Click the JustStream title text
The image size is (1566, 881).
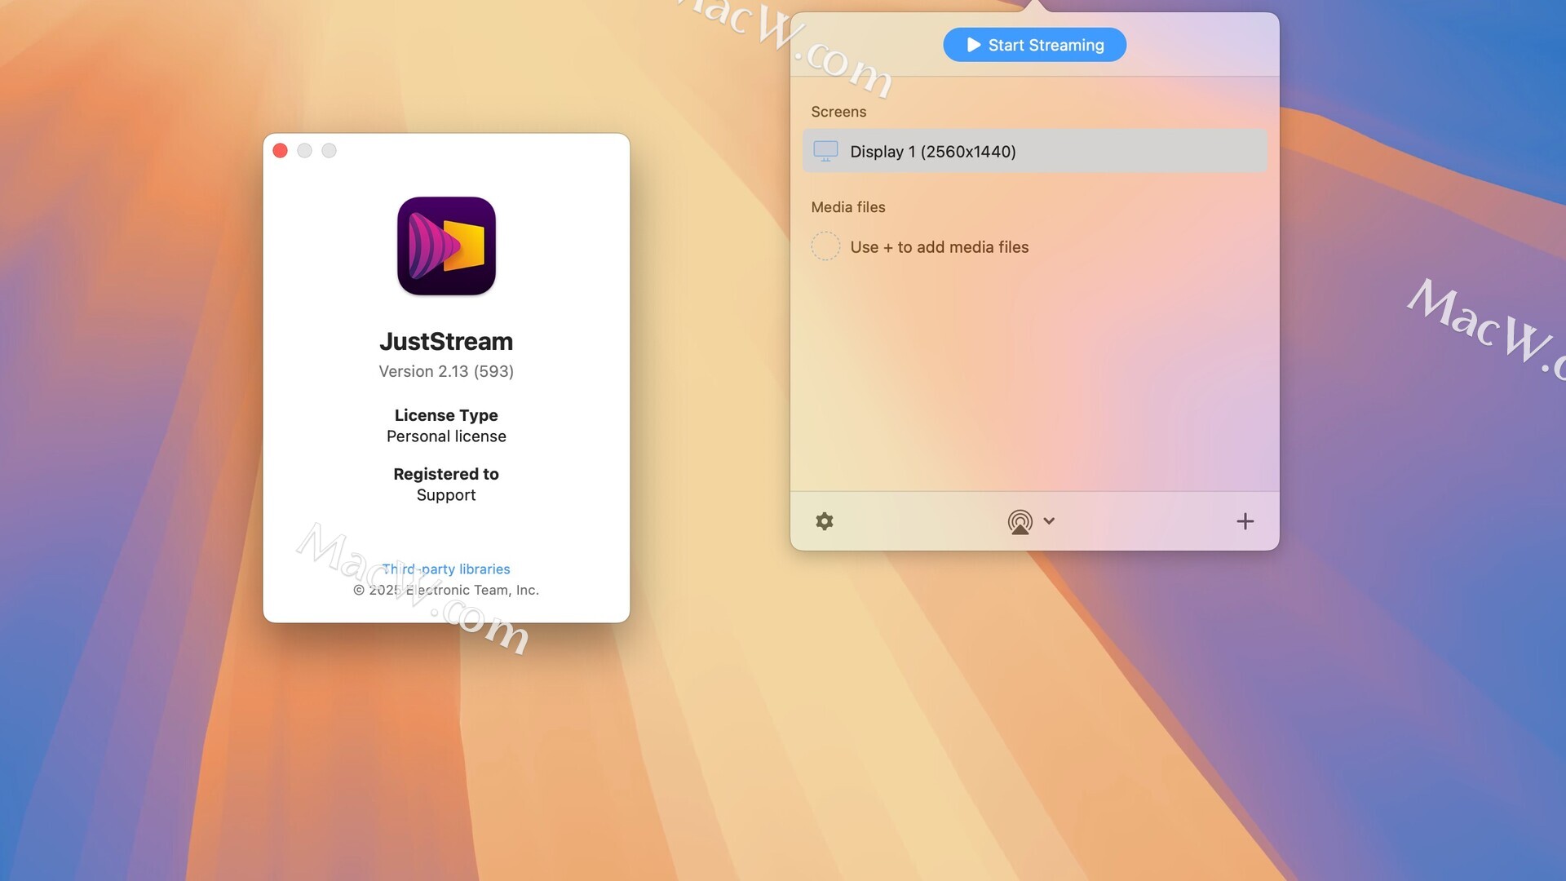click(446, 341)
